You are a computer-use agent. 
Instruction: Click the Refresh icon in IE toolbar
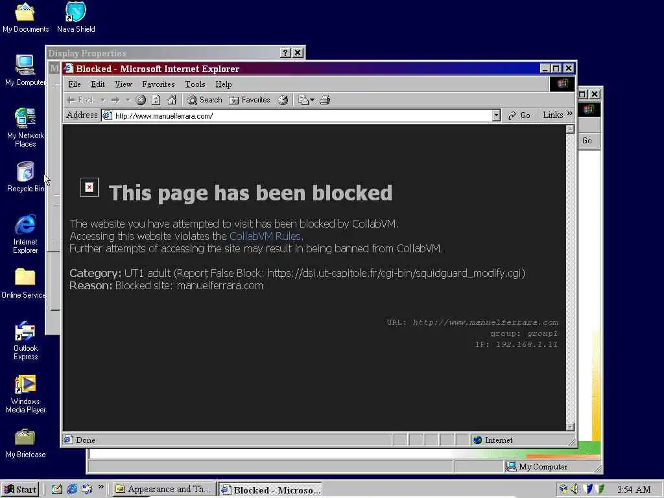coord(156,100)
